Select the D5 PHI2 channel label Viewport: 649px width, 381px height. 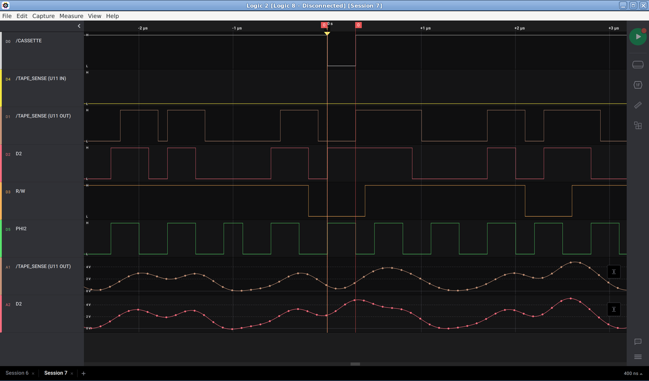tap(21, 228)
